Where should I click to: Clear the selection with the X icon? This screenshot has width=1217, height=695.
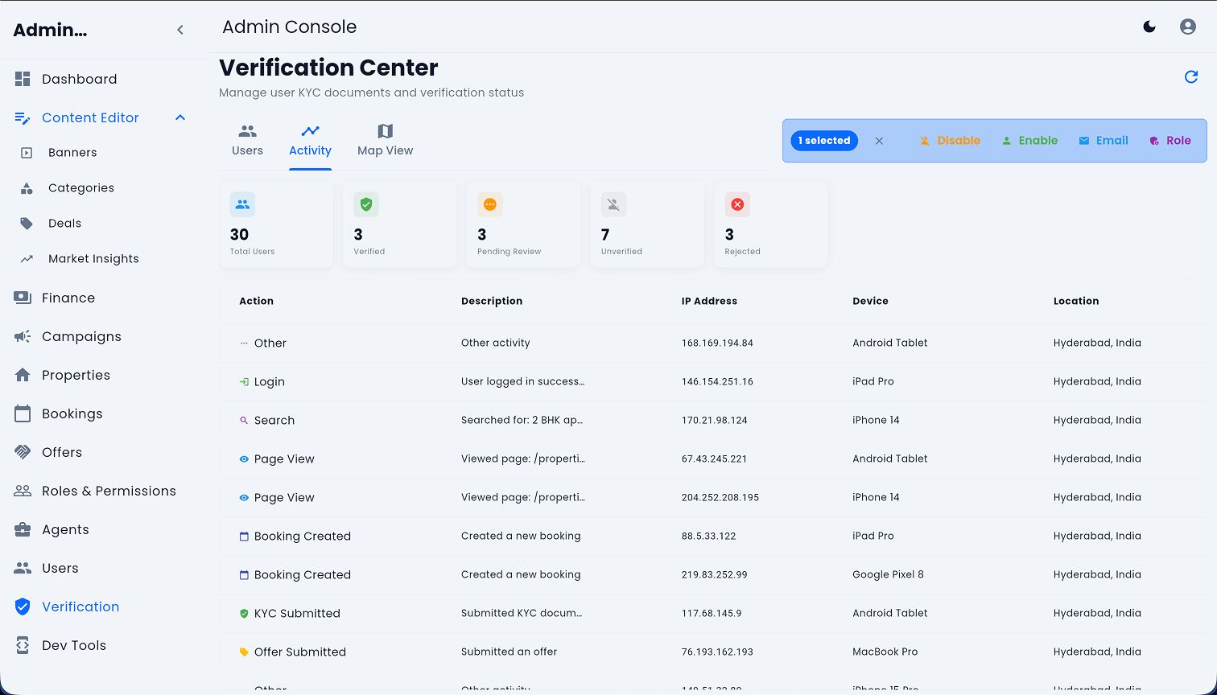(x=879, y=141)
